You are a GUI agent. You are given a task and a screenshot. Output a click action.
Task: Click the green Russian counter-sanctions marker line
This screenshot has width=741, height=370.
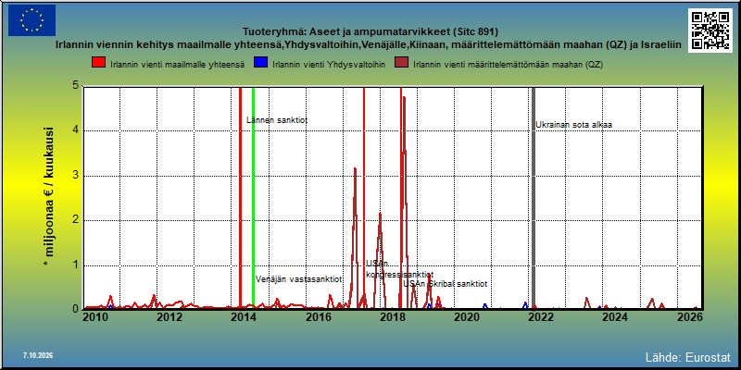click(253, 198)
